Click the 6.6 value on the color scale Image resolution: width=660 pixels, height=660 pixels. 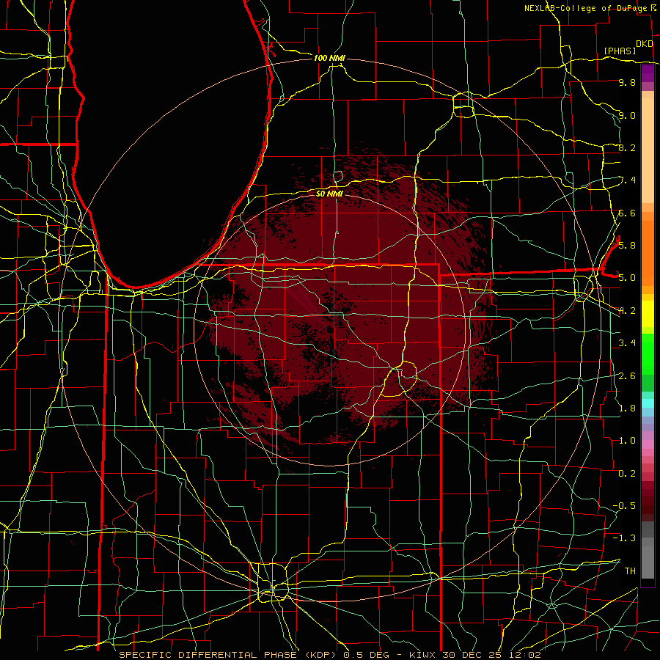click(627, 213)
